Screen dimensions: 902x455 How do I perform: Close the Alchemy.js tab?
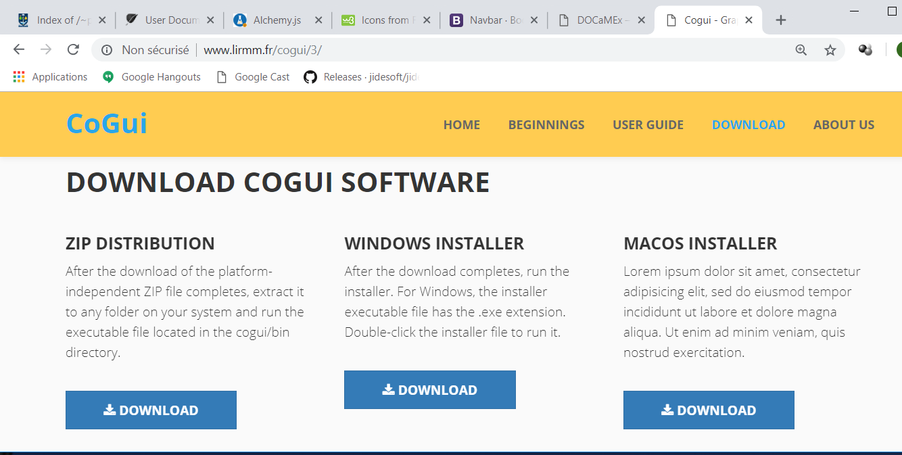pos(317,20)
